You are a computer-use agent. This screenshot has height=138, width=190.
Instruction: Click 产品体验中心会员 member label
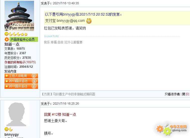pos(24,39)
